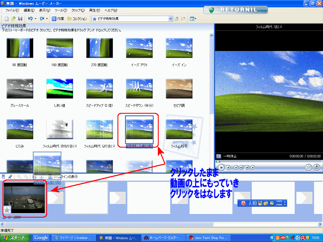Open the ヘルプ(H) menu

(111, 10)
